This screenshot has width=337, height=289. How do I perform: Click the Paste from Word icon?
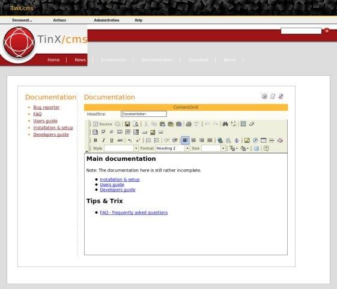(x=179, y=124)
